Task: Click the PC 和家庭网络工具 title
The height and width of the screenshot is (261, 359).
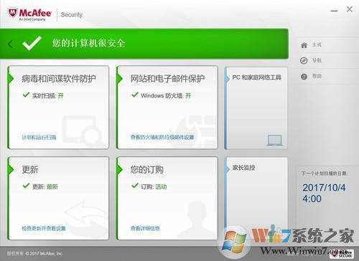Action: click(x=257, y=77)
